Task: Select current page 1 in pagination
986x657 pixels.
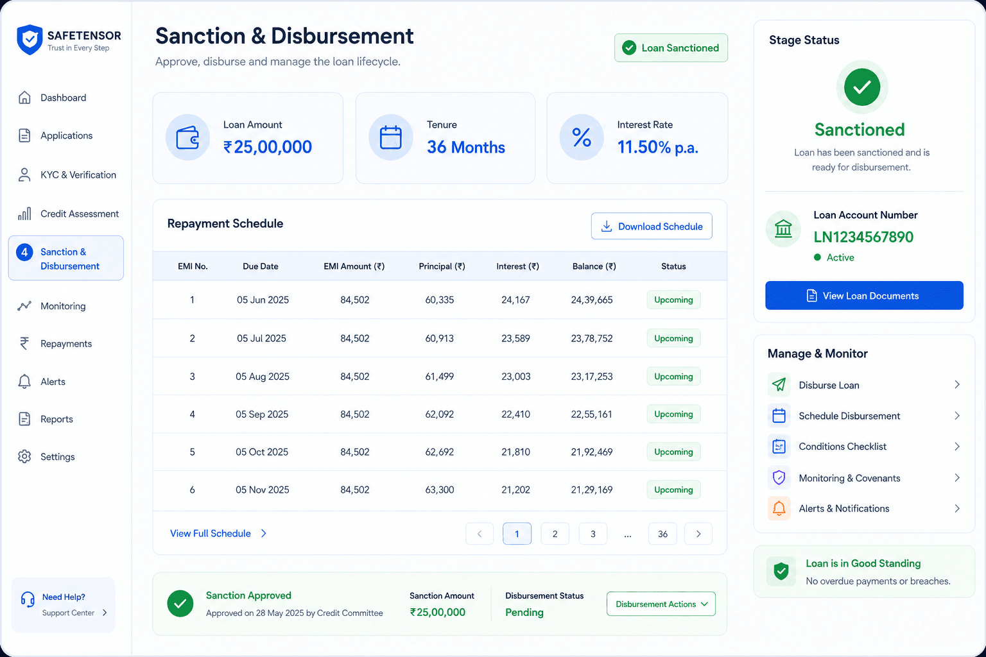Action: pos(517,534)
